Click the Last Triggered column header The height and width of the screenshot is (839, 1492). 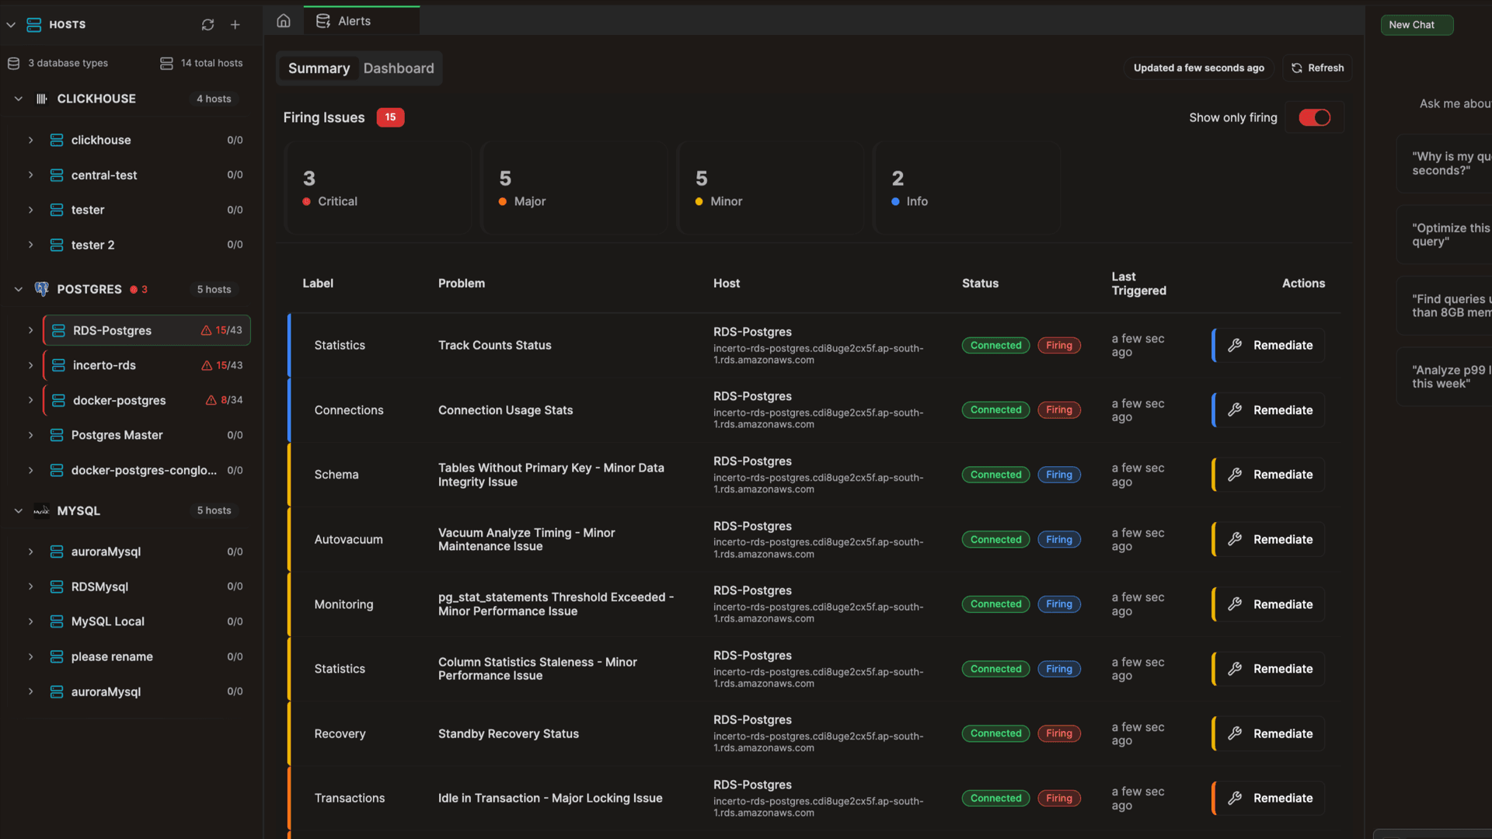click(1138, 284)
